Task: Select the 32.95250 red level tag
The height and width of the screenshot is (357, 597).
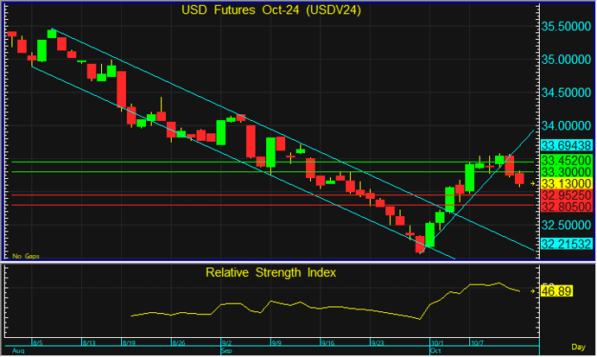Action: [x=566, y=195]
